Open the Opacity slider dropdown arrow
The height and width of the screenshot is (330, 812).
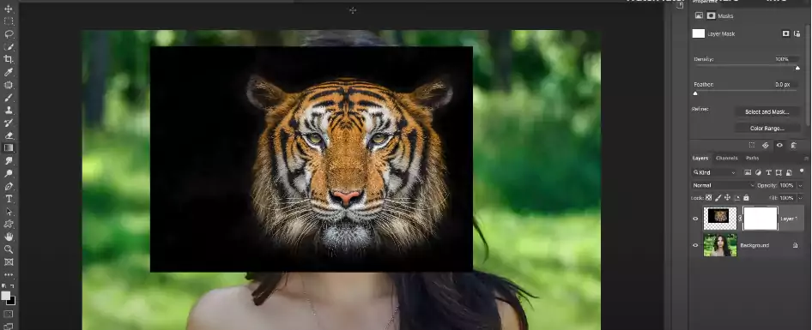[x=800, y=185]
